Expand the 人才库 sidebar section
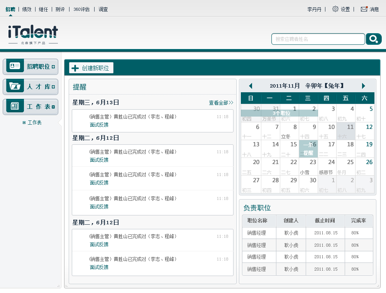 click(x=53, y=87)
